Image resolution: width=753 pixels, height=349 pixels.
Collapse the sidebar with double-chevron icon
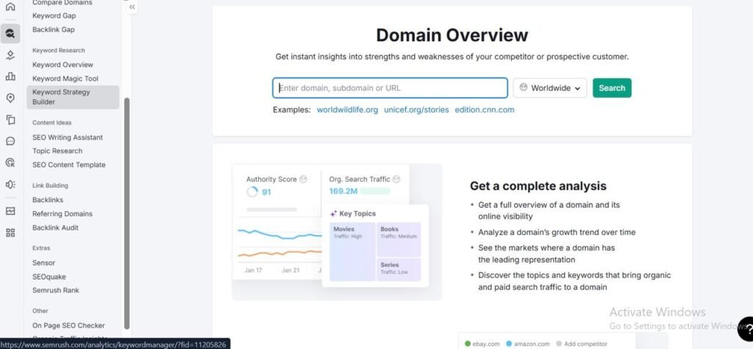(x=132, y=7)
